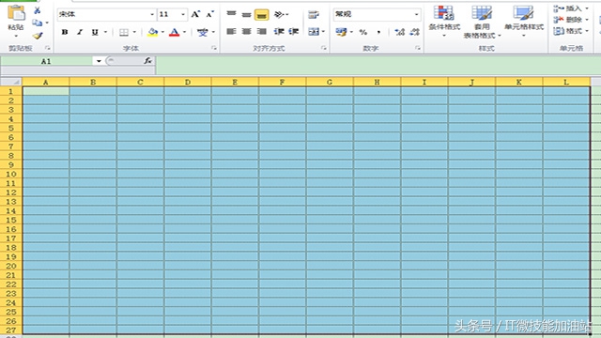The image size is (601, 338).
Task: Toggle align text right
Action: 262,31
